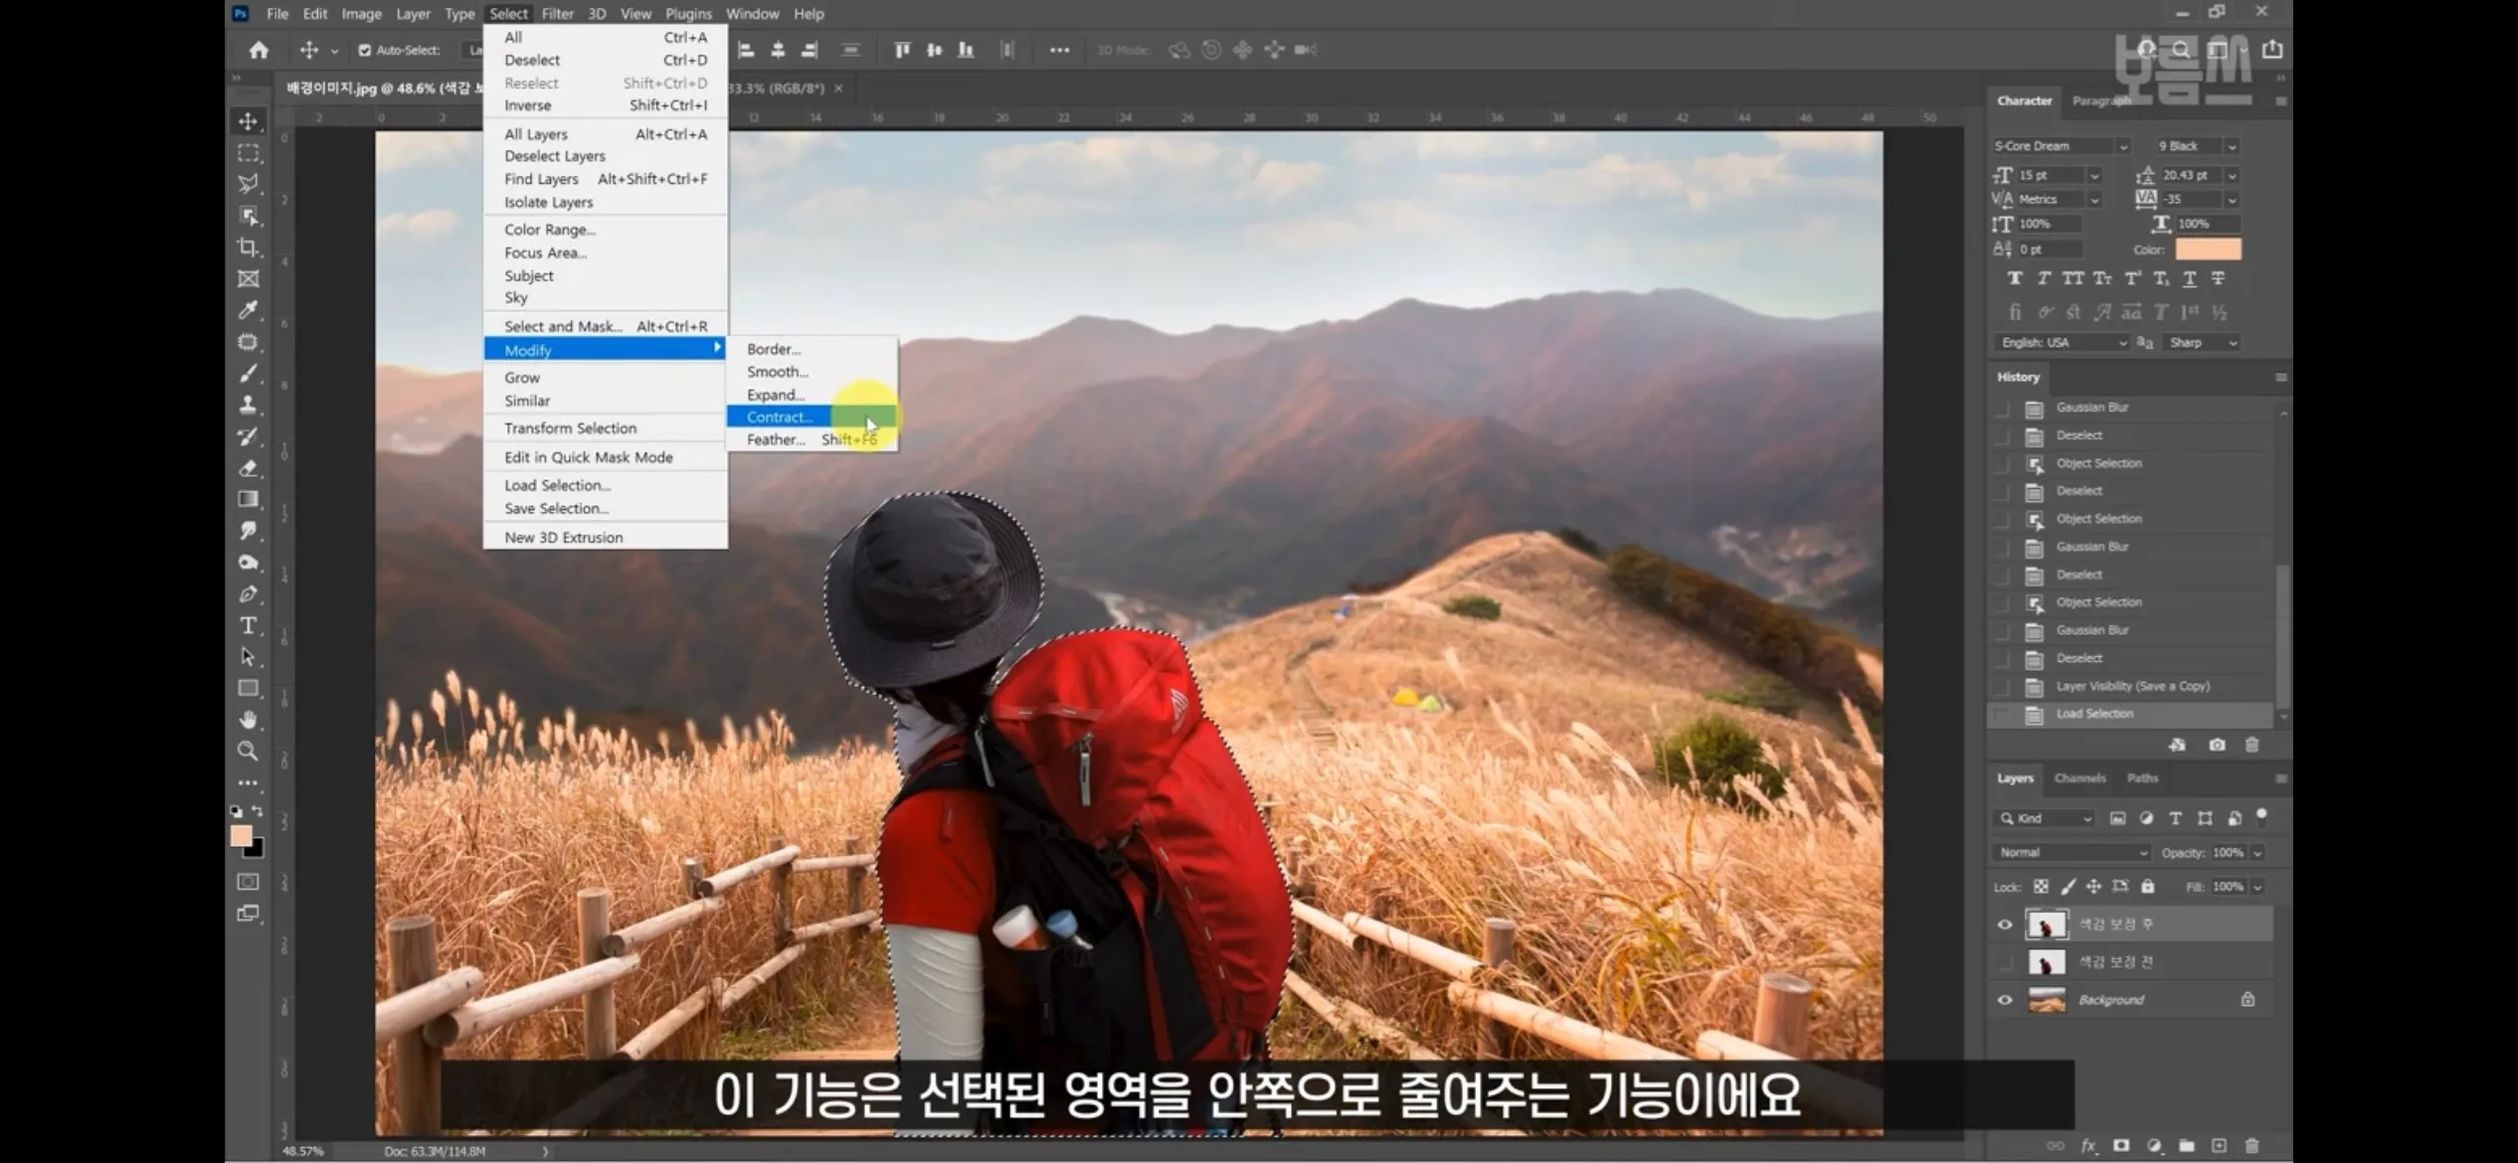Click the Background layer thumbnail
Viewport: 2518px width, 1163px height.
[x=2047, y=999]
